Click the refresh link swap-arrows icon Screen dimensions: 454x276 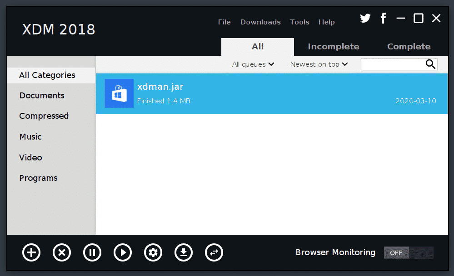[214, 252]
